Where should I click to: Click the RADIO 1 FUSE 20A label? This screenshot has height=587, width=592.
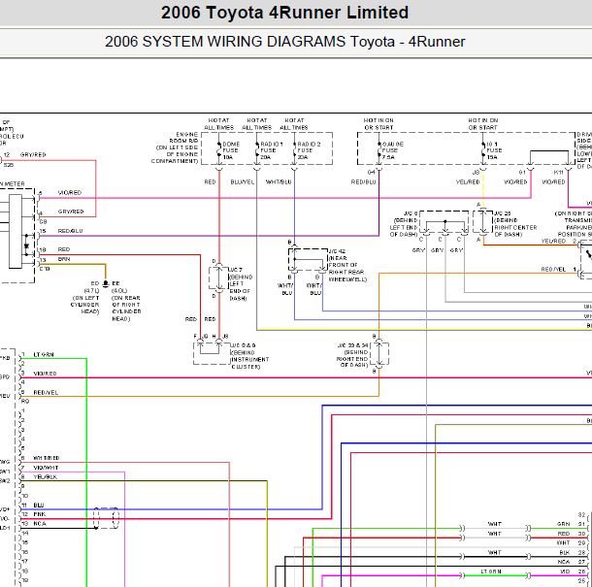tap(271, 150)
